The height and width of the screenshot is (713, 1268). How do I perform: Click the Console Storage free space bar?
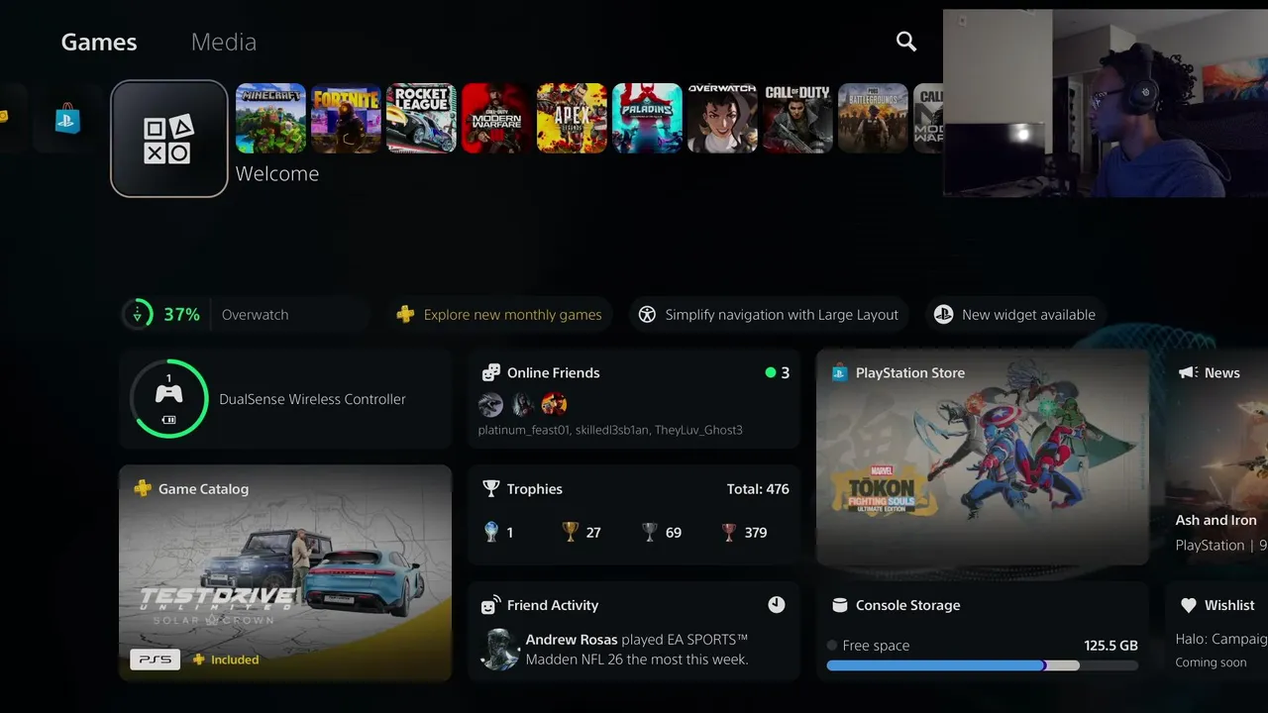(x=983, y=665)
